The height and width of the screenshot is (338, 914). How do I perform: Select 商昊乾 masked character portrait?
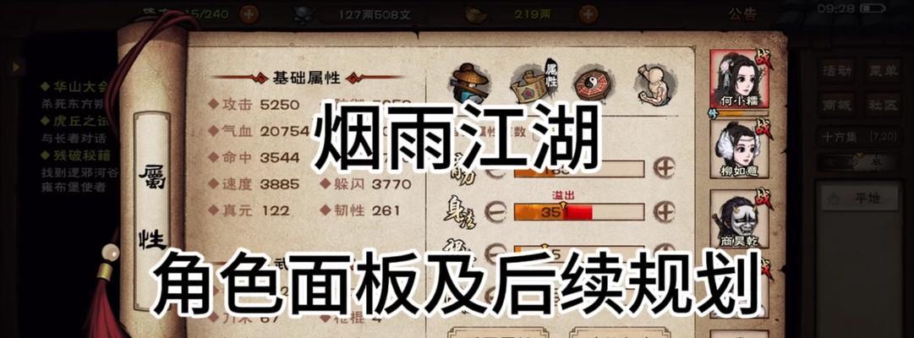tap(739, 219)
